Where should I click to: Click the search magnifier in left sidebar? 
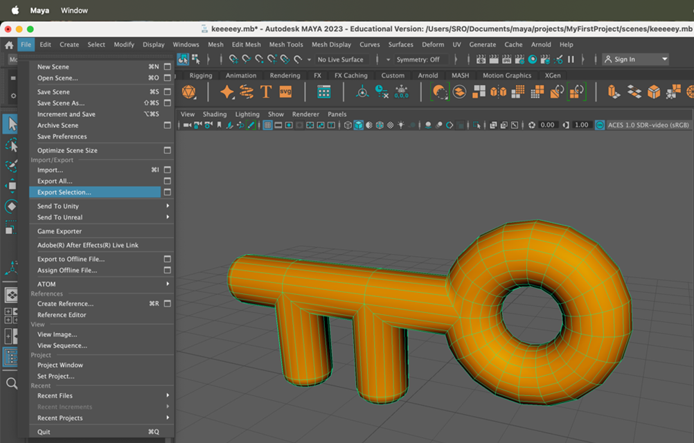[x=11, y=383]
